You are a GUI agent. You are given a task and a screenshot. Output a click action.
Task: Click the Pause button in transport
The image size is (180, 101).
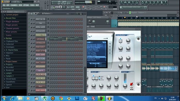pos(57,7)
